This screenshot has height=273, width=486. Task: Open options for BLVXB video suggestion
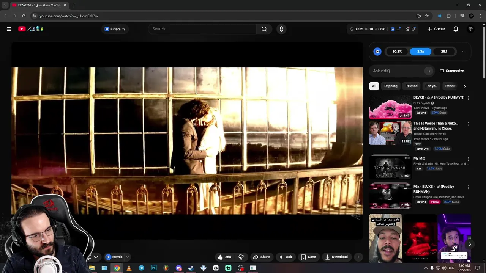[469, 98]
